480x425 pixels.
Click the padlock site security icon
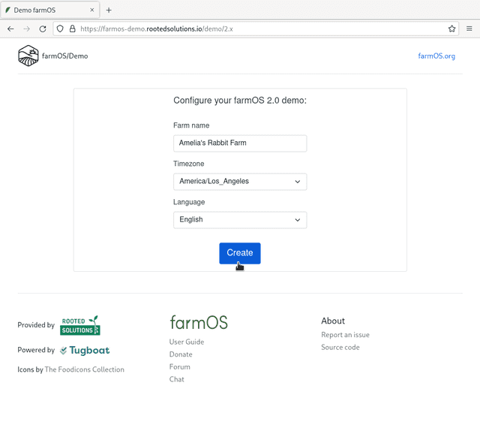click(x=72, y=29)
